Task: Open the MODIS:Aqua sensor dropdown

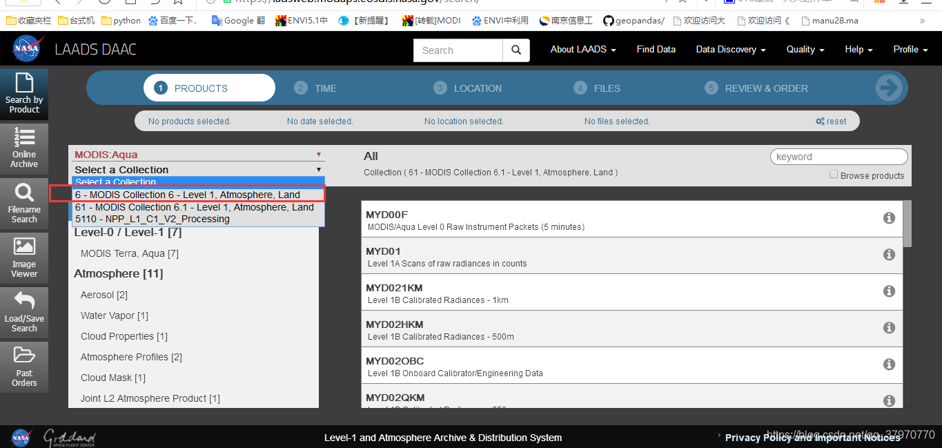Action: pos(197,155)
